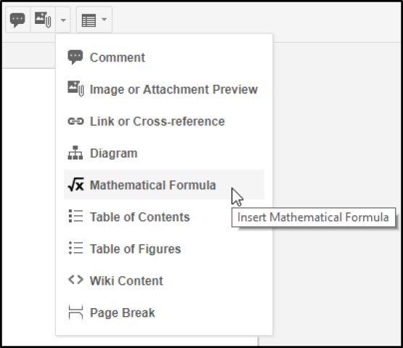Select Comment from the insert menu

(x=164, y=57)
